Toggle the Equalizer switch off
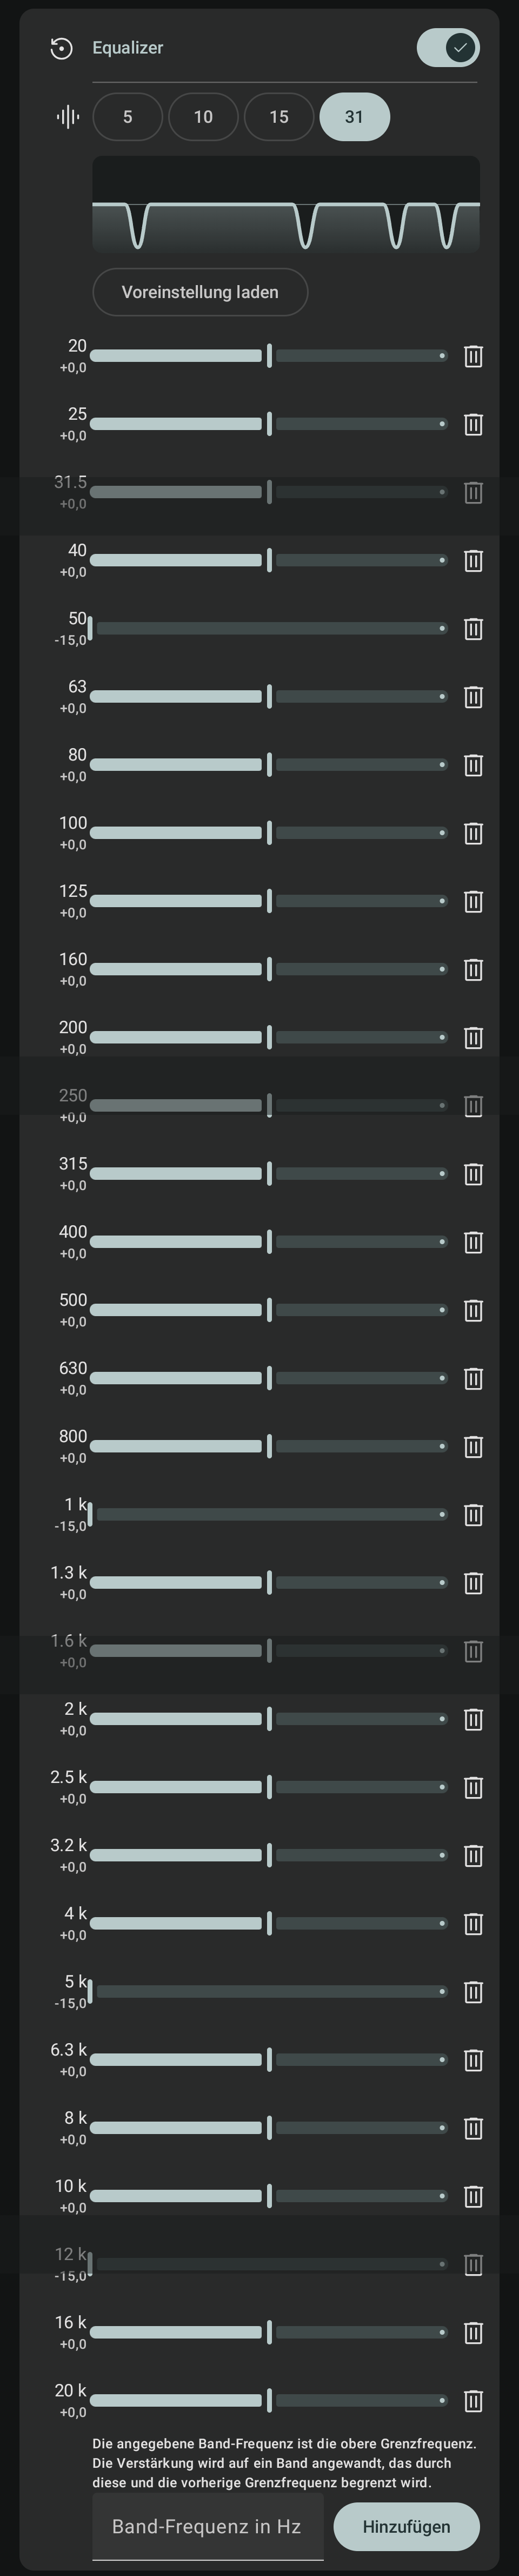The image size is (519, 2576). [448, 47]
